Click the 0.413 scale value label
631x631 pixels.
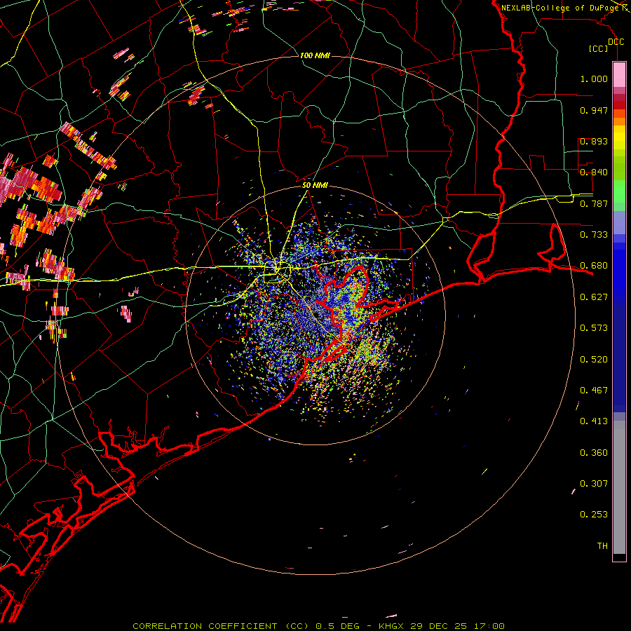(594, 421)
